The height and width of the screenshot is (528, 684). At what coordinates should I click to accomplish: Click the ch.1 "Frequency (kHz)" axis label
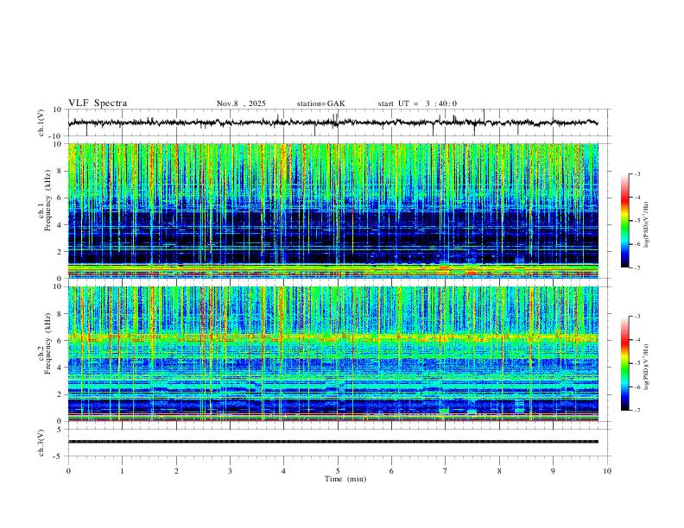point(46,200)
